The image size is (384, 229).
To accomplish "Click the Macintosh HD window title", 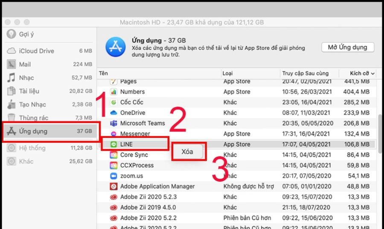I will pyautogui.click(x=192, y=23).
